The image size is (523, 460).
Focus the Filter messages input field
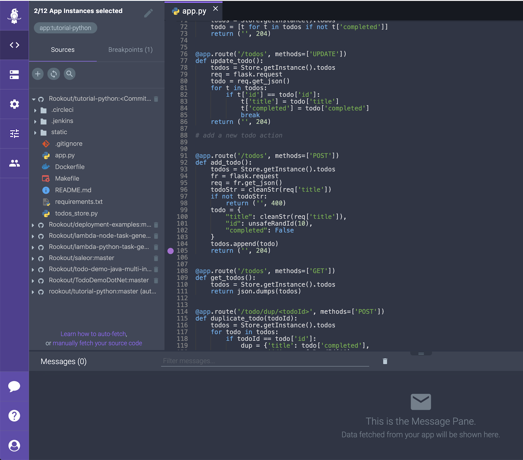(x=265, y=361)
